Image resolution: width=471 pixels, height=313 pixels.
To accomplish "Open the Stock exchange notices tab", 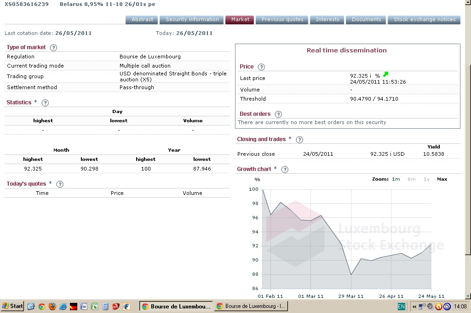I will pos(424,19).
